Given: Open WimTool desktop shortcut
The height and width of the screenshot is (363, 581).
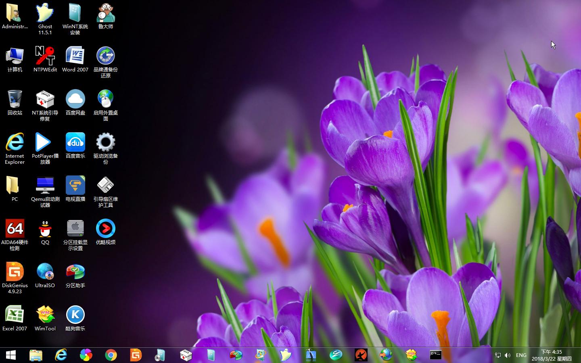Looking at the screenshot, I should tap(45, 319).
